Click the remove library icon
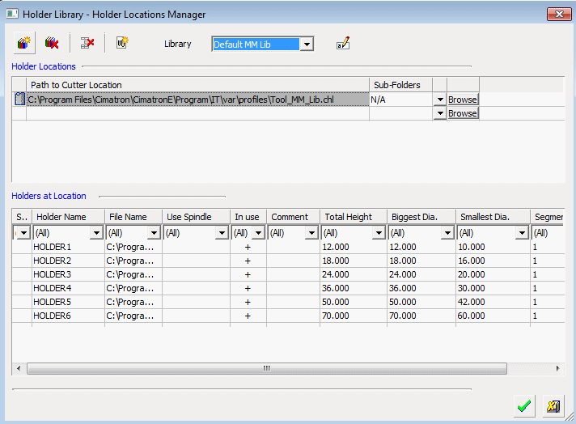The height and width of the screenshot is (424, 576). (x=52, y=44)
